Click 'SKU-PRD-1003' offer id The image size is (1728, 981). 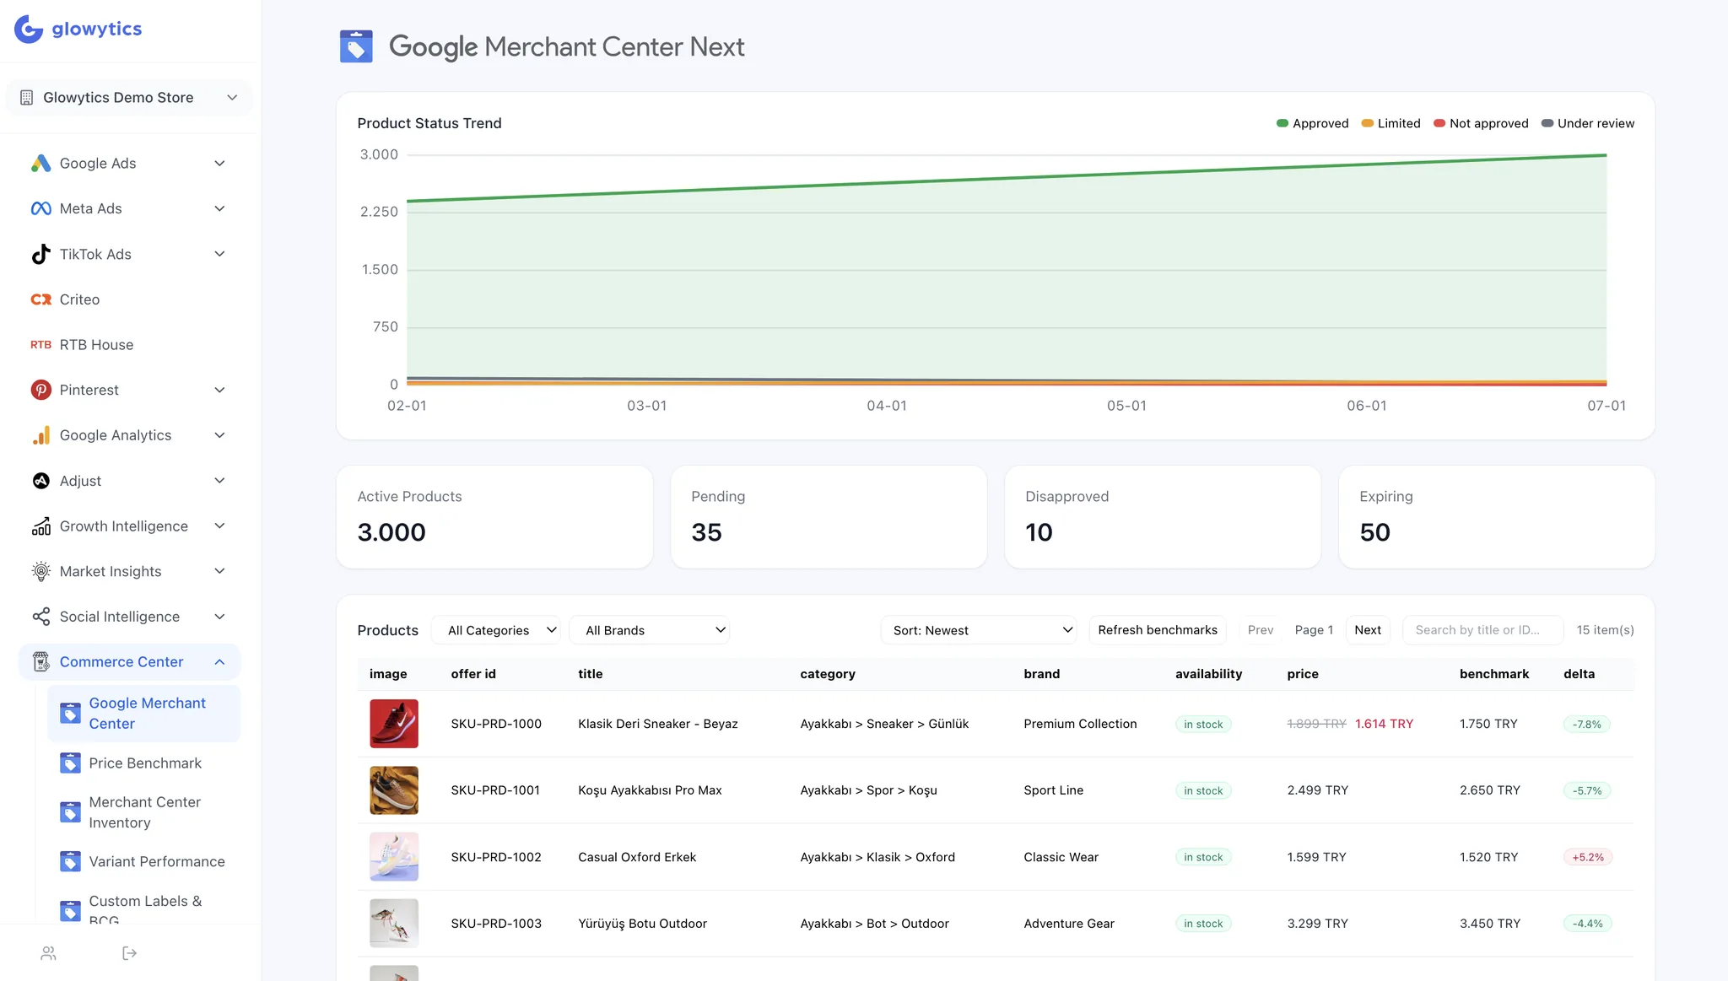pyautogui.click(x=496, y=924)
